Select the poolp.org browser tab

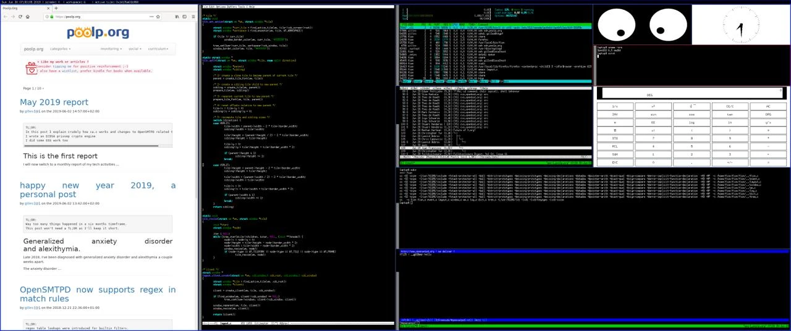tap(19, 8)
